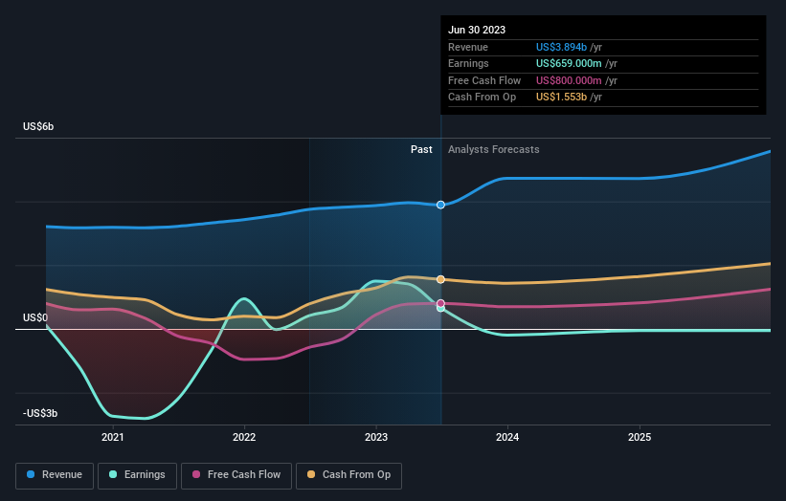Click the 2025 x-axis label
786x501 pixels.
point(640,437)
